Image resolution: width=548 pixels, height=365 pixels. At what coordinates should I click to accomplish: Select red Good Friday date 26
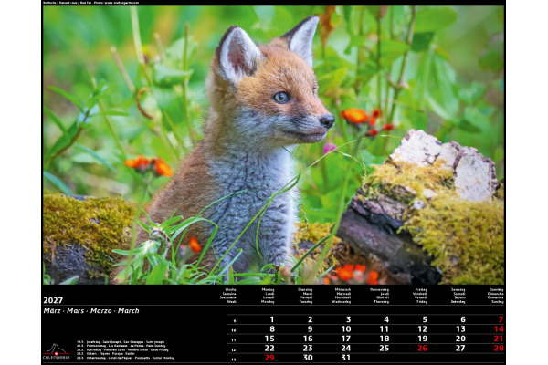tap(423, 349)
